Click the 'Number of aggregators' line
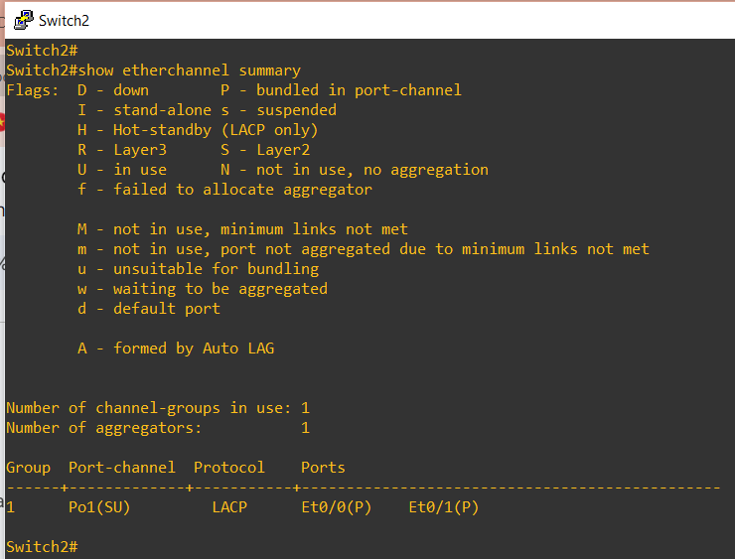The width and height of the screenshot is (735, 559). point(158,428)
